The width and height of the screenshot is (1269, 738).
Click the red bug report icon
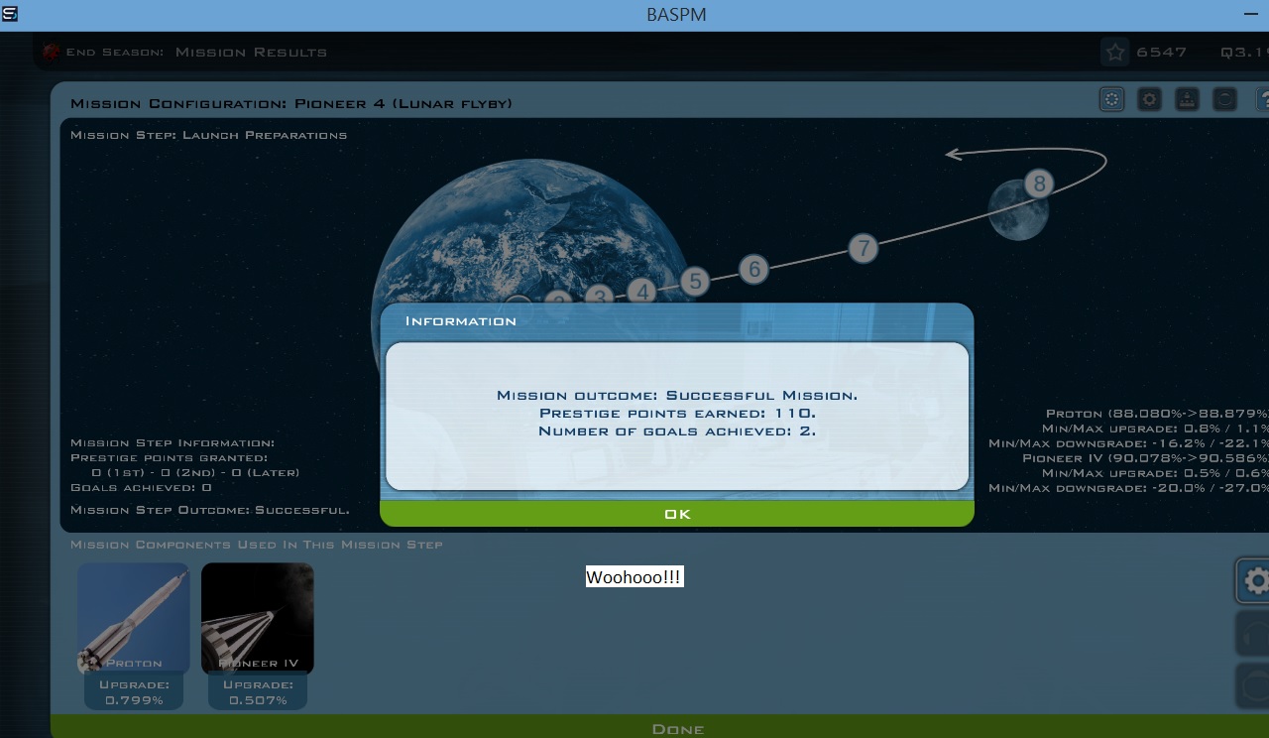[x=52, y=52]
